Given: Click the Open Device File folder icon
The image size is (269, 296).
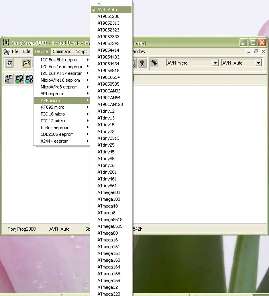Looking at the screenshot, I should (26, 63).
